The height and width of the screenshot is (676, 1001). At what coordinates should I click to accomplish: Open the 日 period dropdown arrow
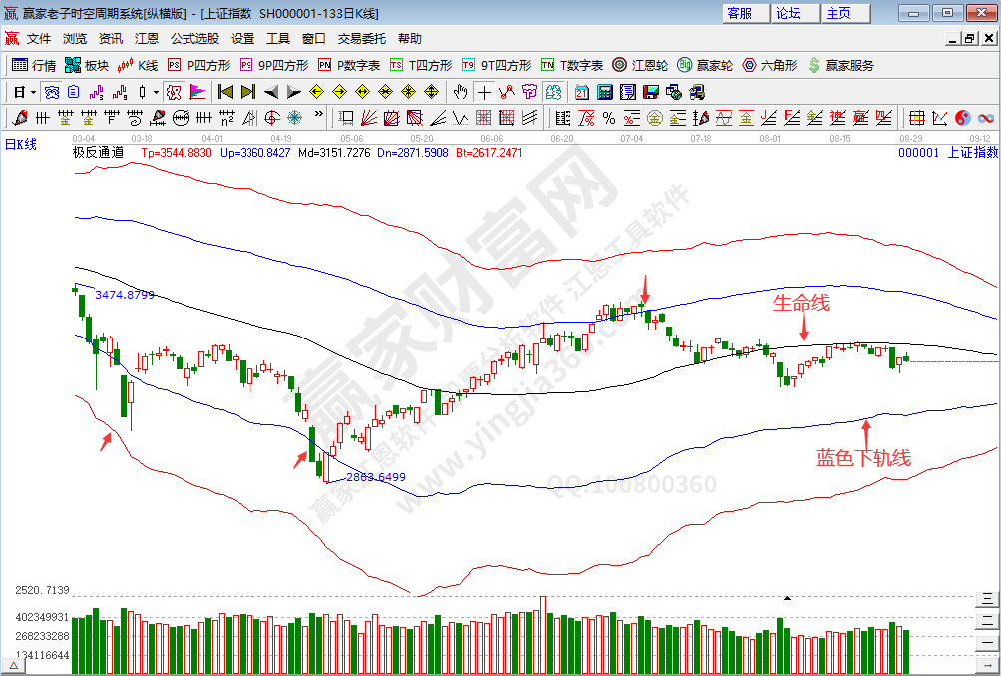[x=32, y=92]
